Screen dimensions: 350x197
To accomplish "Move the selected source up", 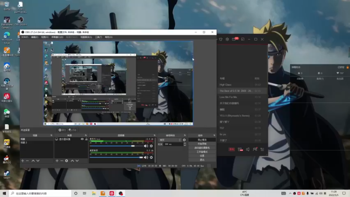I will pos(72,161).
